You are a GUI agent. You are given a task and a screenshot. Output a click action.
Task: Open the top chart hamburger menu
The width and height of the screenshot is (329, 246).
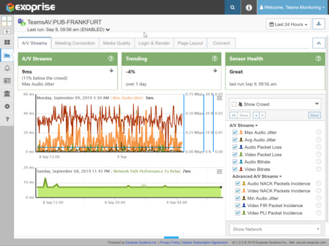(x=219, y=98)
